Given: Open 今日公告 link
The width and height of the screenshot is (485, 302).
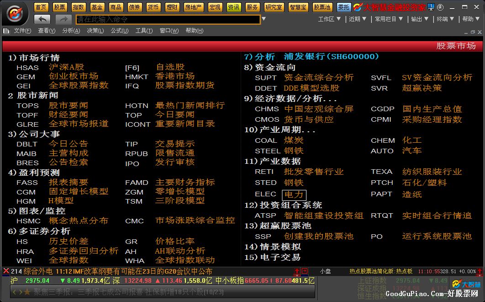Looking at the screenshot, I should pyautogui.click(x=69, y=144).
